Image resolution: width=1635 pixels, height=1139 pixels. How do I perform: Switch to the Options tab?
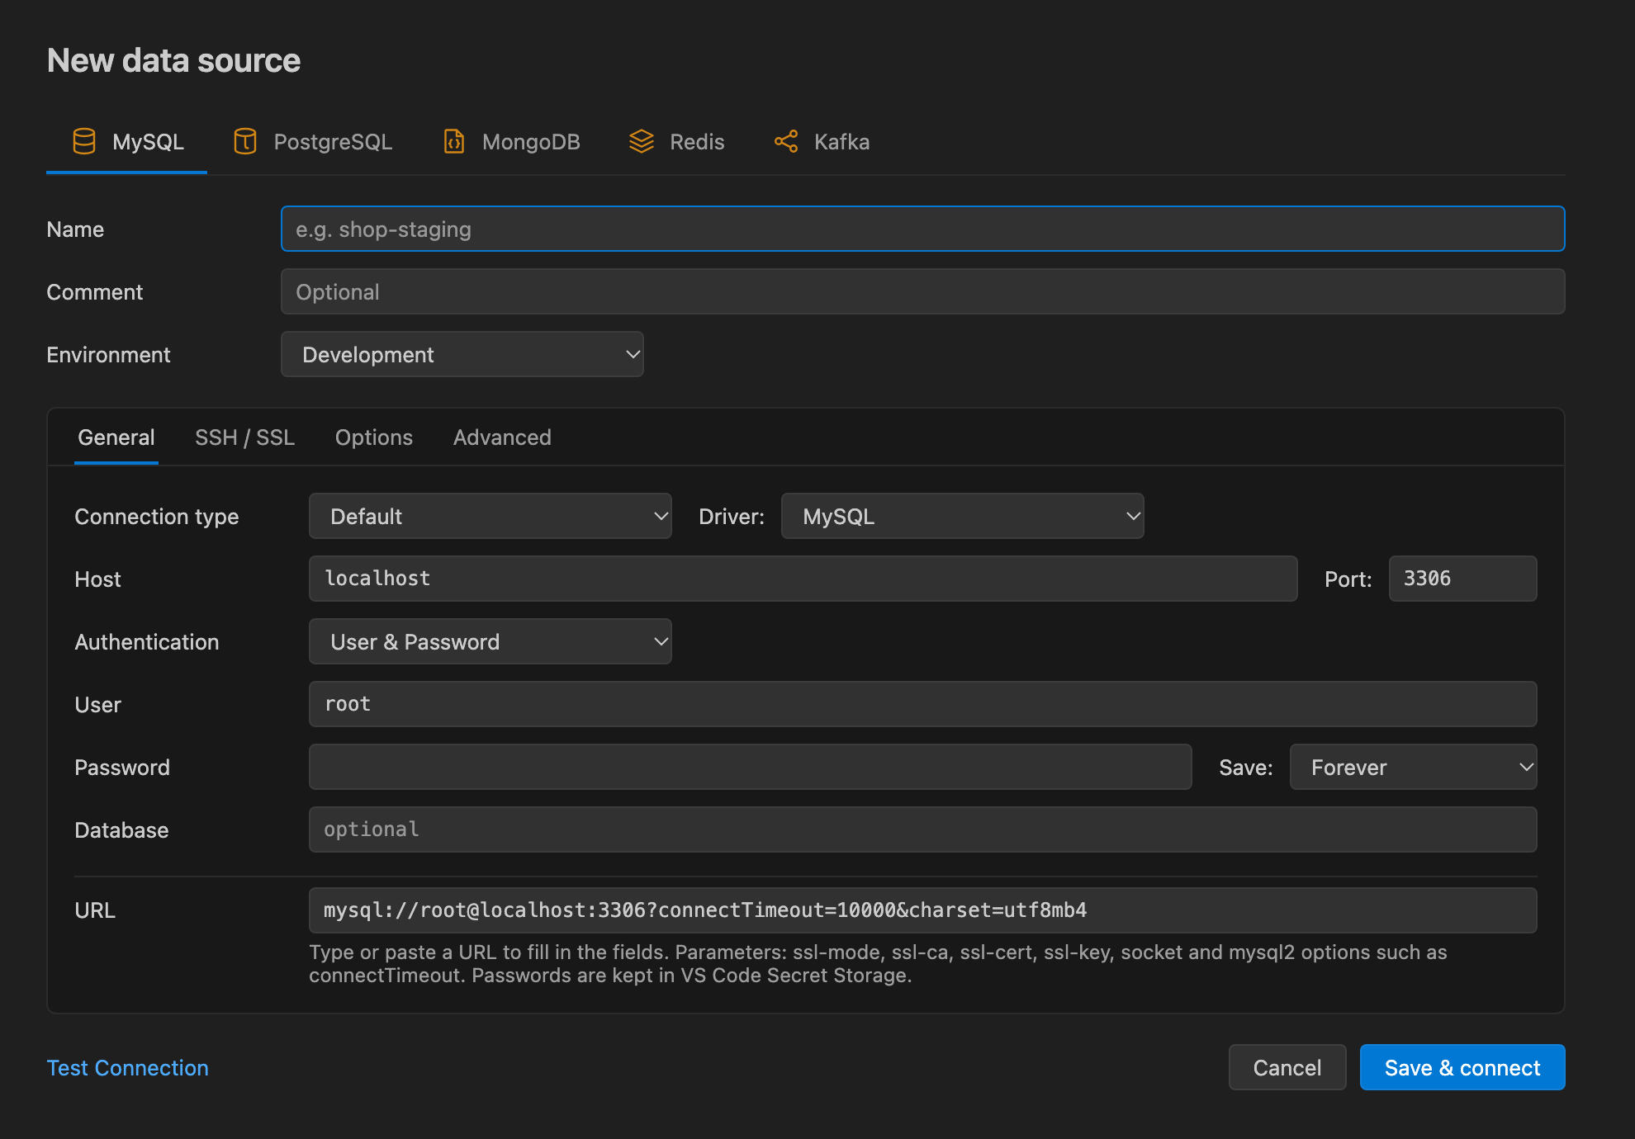(374, 437)
